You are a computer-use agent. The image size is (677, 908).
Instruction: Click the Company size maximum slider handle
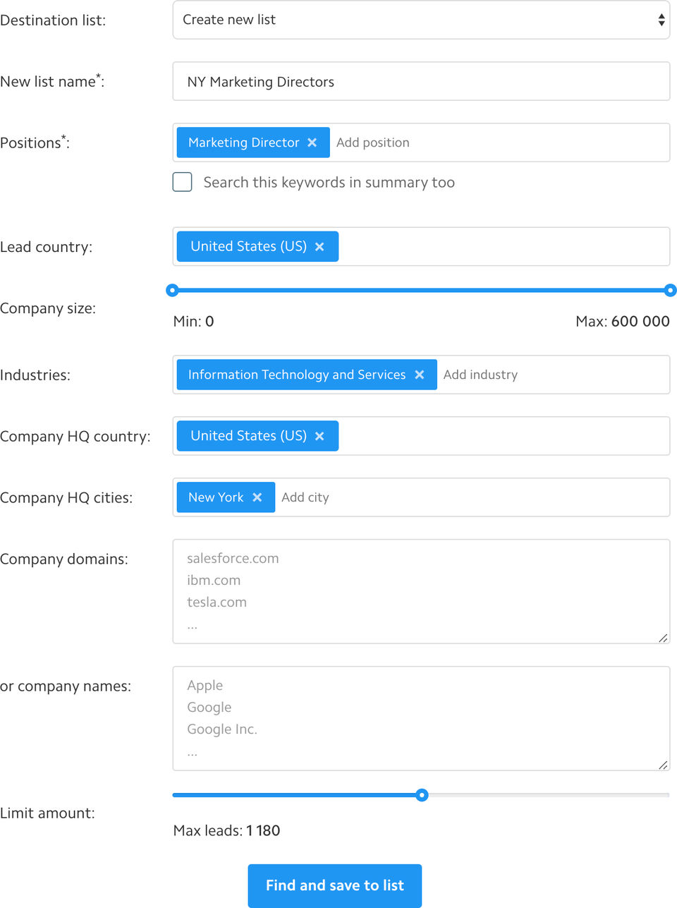[670, 290]
